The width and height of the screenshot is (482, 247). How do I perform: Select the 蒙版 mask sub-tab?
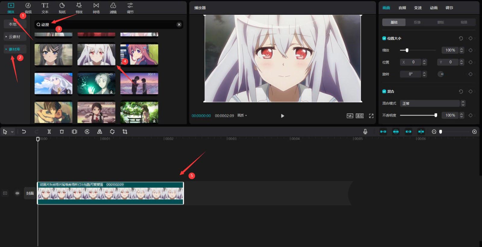(441, 22)
